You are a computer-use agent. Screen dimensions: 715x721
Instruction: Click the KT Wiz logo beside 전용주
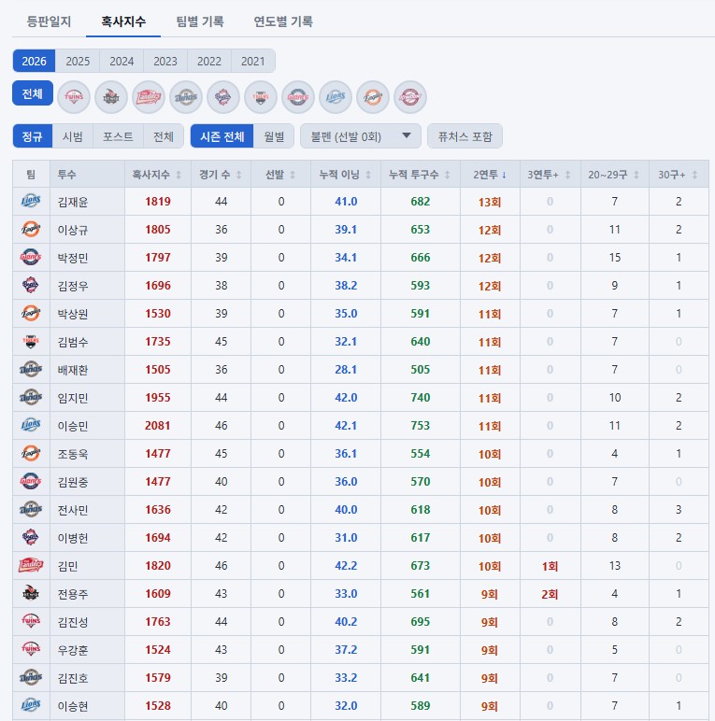coord(31,593)
